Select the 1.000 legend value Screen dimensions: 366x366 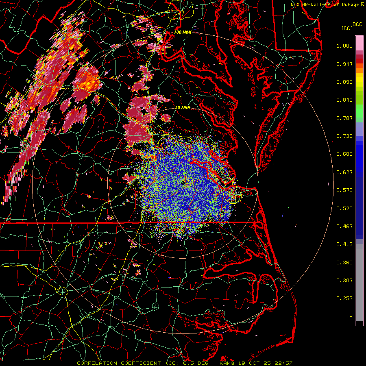[x=344, y=46]
